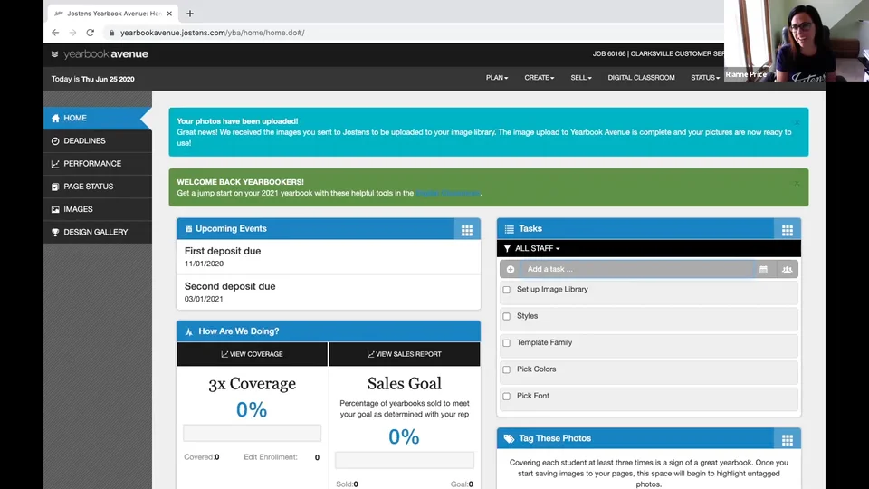Image resolution: width=869 pixels, height=489 pixels.
Task: Open Page Status in the sidebar
Action: click(98, 187)
